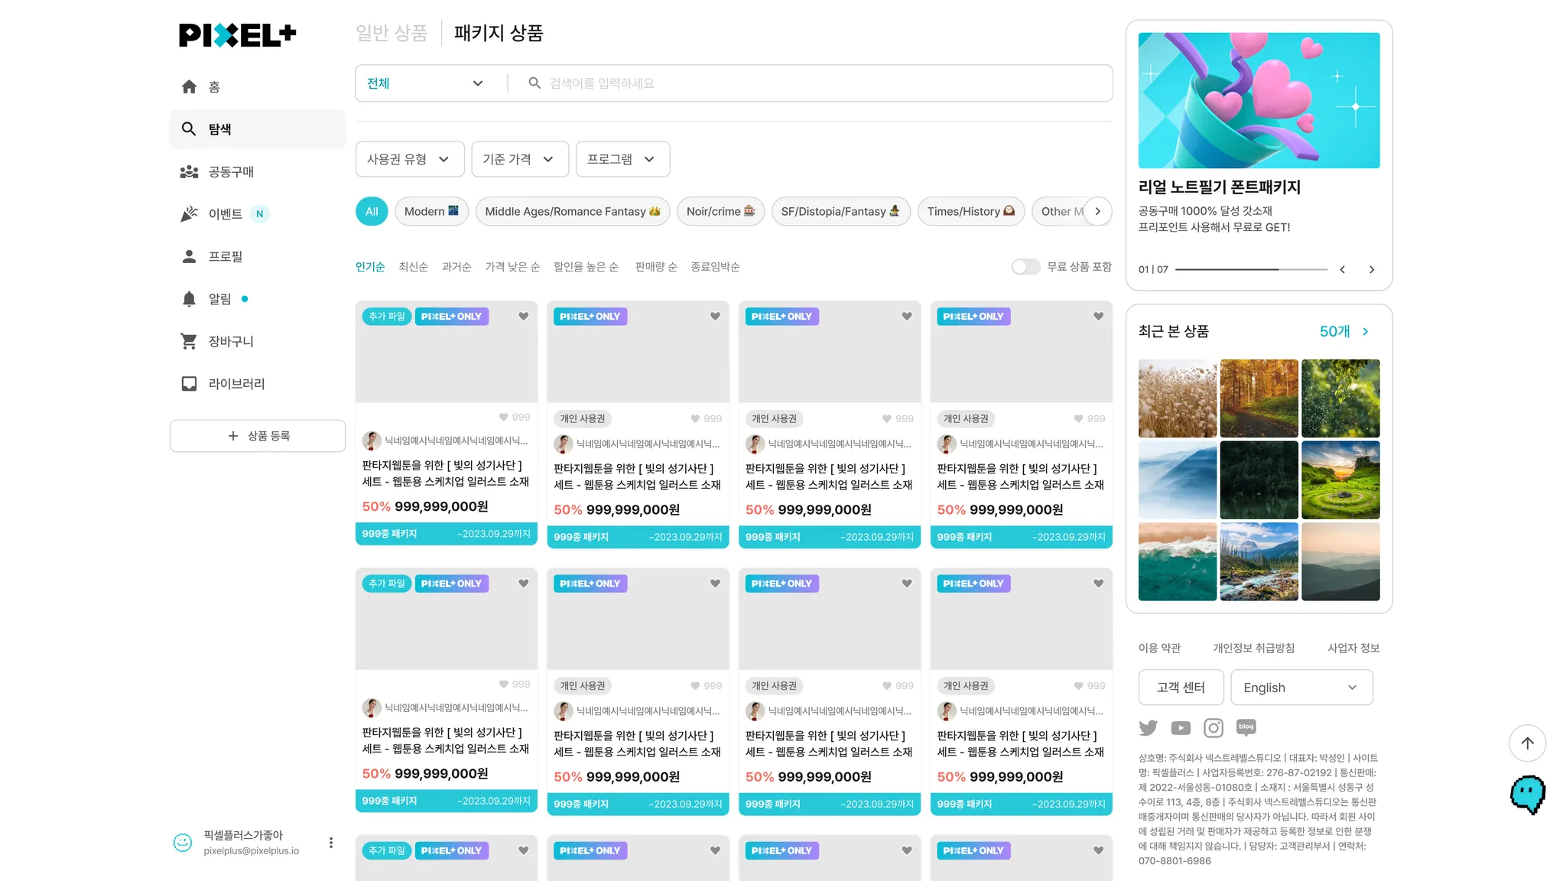
Task: Open the YouTube social icon
Action: click(1181, 728)
